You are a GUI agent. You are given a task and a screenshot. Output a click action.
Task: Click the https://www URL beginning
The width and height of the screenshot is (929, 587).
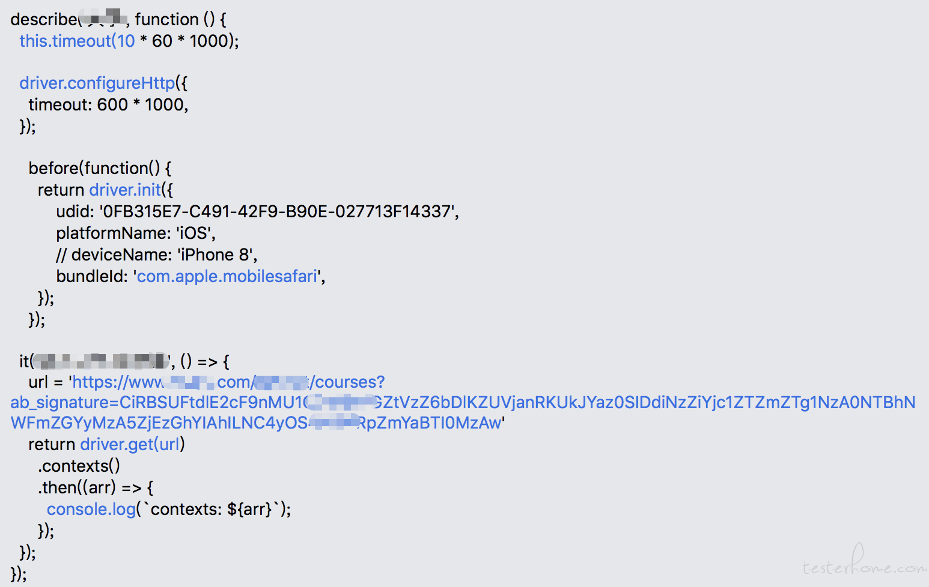118,382
